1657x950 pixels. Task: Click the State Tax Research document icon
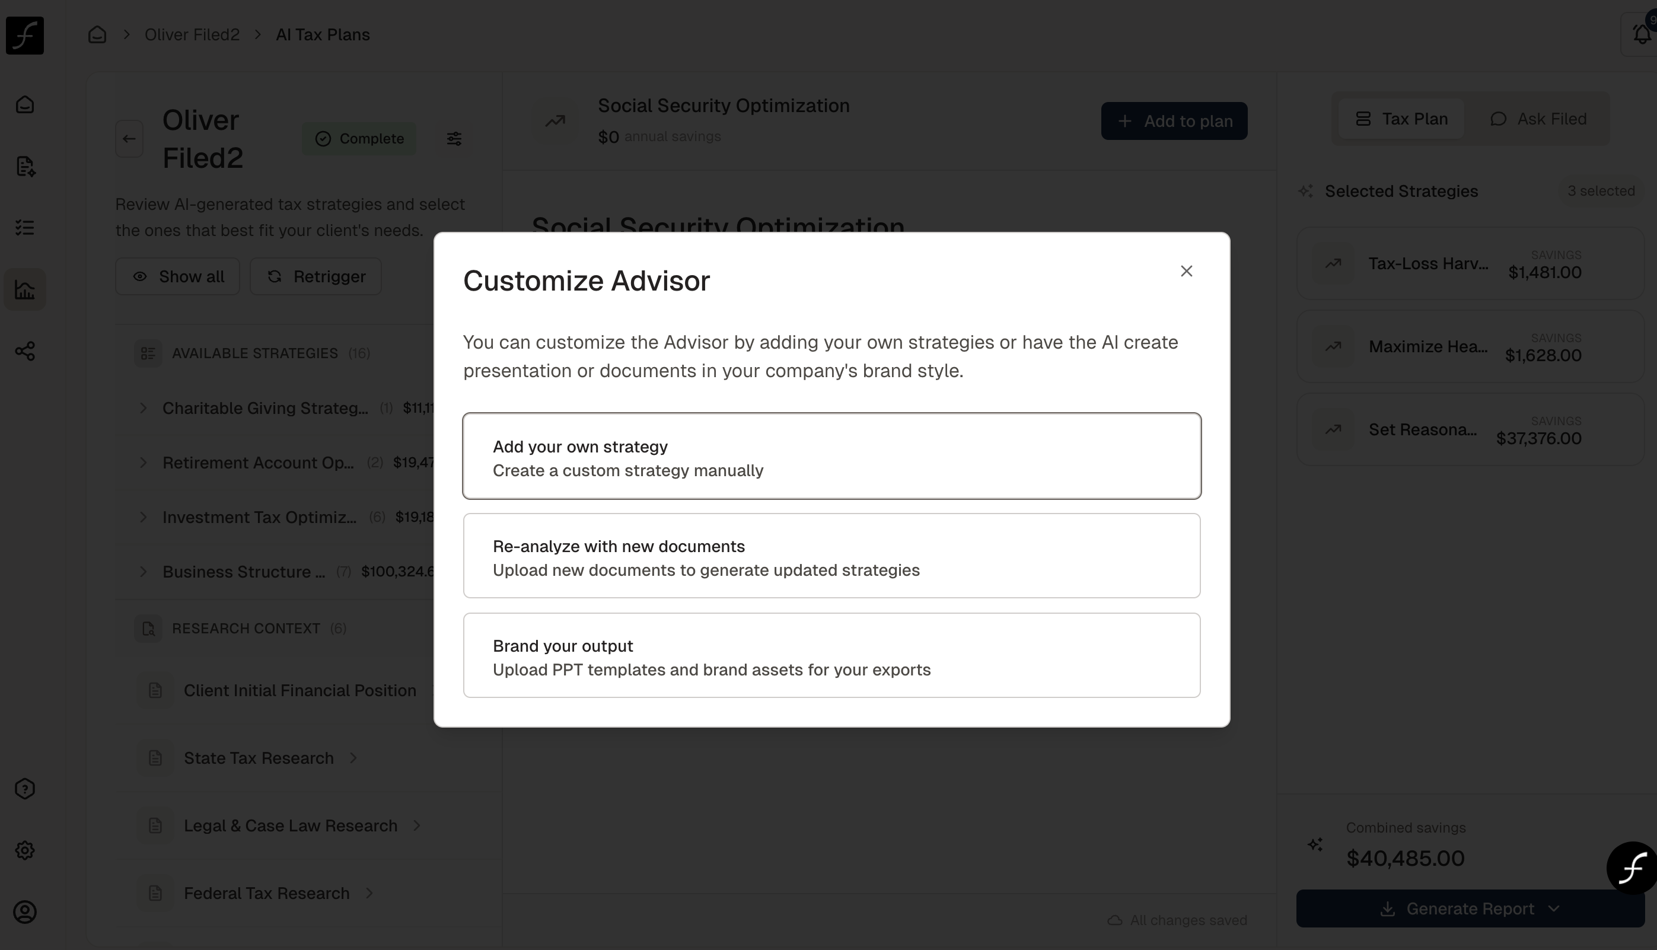pos(155,758)
